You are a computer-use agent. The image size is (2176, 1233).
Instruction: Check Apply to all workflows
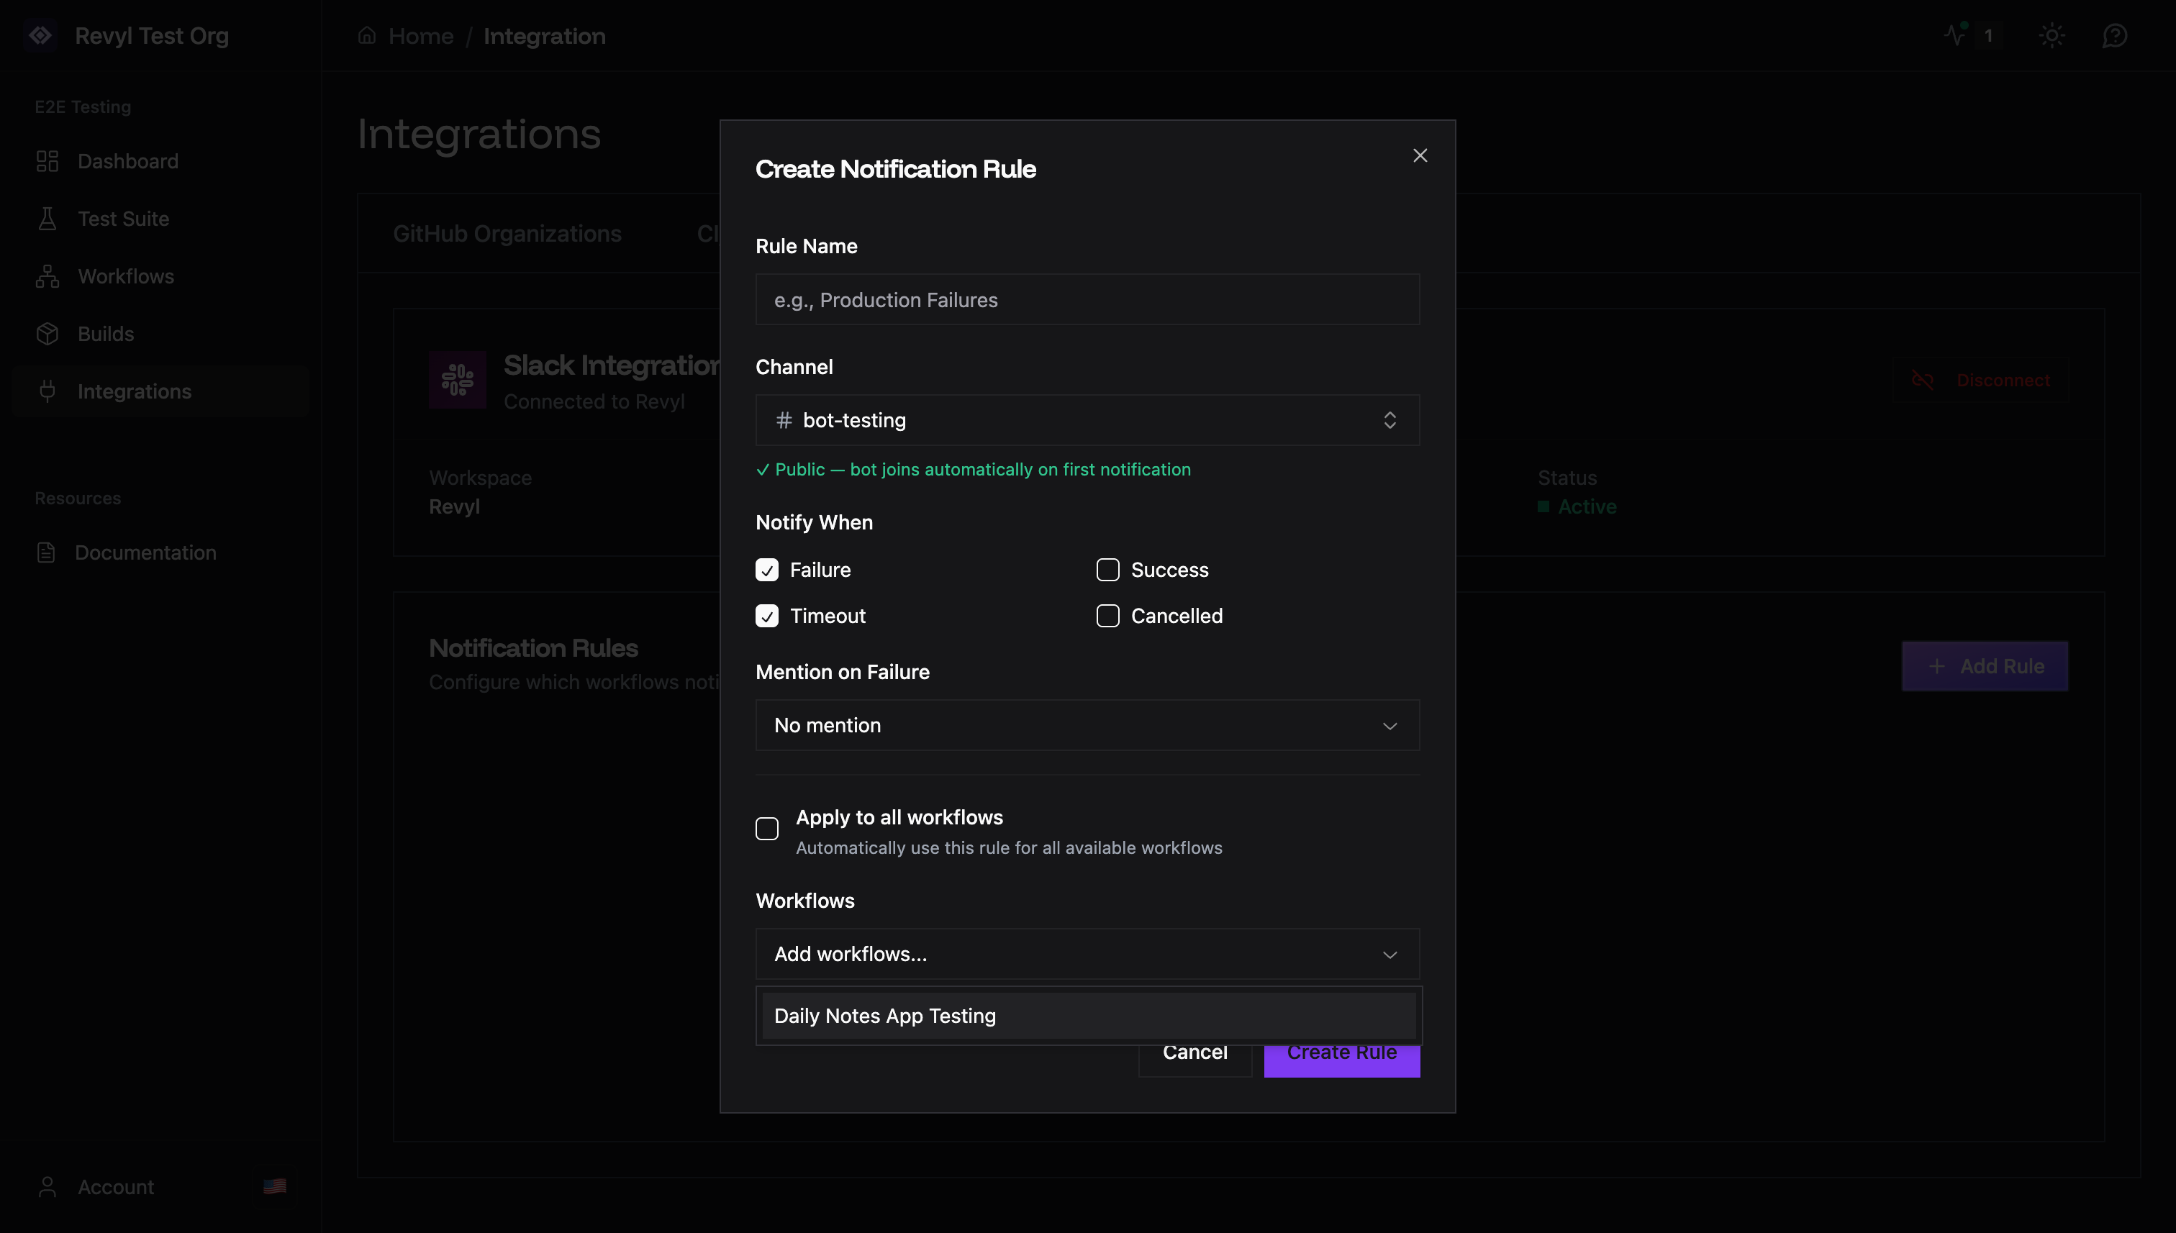pyautogui.click(x=766, y=828)
